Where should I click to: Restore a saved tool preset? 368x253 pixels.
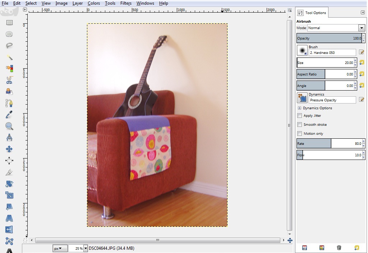pos(322,248)
